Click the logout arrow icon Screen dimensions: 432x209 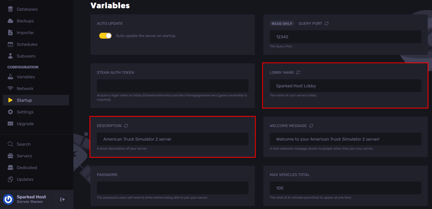tap(62, 199)
